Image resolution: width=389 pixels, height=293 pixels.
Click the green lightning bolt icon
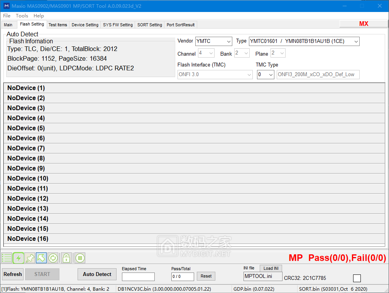19,258
